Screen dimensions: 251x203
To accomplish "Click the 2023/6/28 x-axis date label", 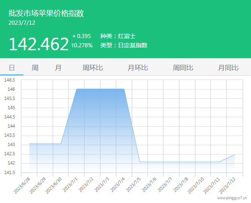I will [22, 185].
